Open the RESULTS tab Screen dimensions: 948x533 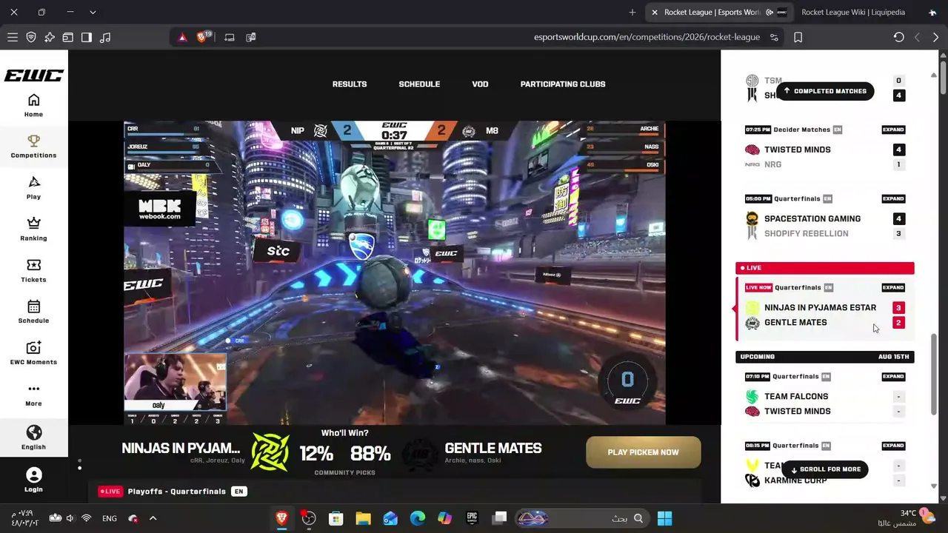coord(350,84)
